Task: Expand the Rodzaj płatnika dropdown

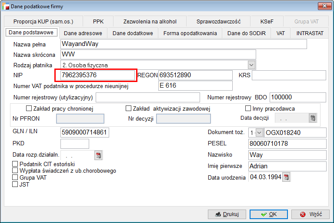Action: (x=251, y=65)
